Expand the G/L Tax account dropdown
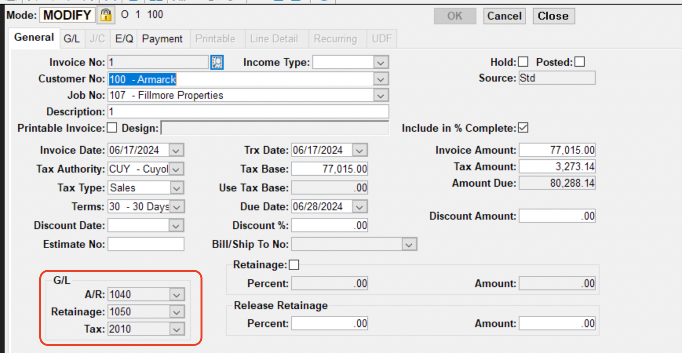 176,329
